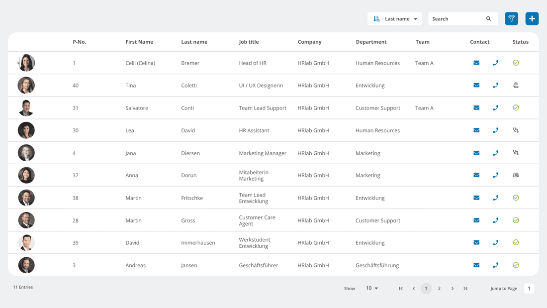This screenshot has height=308, width=547.
Task: Click Anna Dorun's absence status icon
Action: (x=516, y=175)
